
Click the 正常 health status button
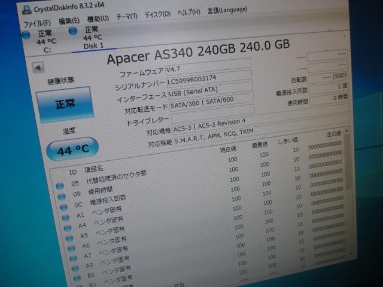point(65,105)
